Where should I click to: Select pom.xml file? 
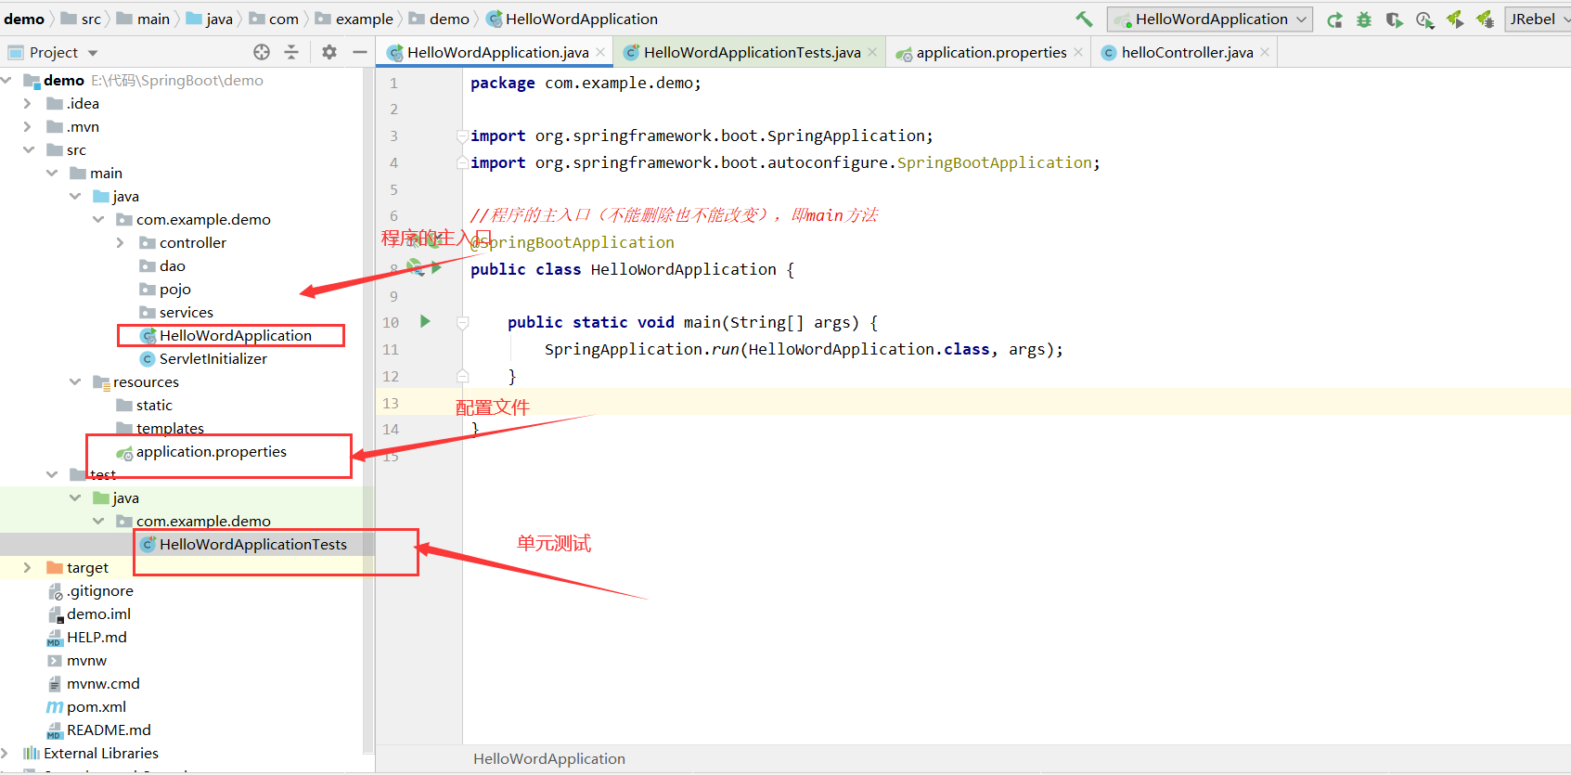[x=96, y=707]
